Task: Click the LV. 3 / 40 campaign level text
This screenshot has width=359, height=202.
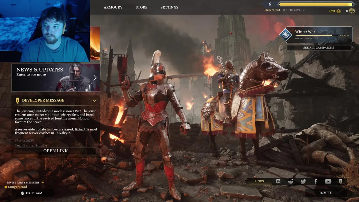Action: tap(344, 36)
